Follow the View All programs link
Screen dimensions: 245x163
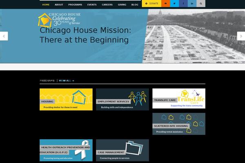coord(67,81)
